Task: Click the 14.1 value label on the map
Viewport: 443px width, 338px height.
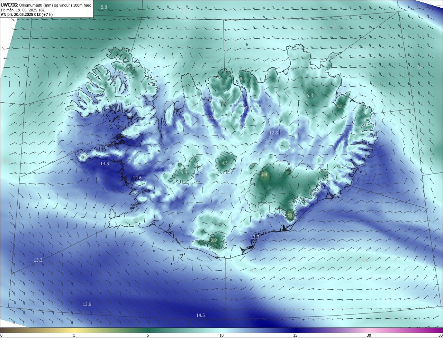Action: click(x=365, y=143)
